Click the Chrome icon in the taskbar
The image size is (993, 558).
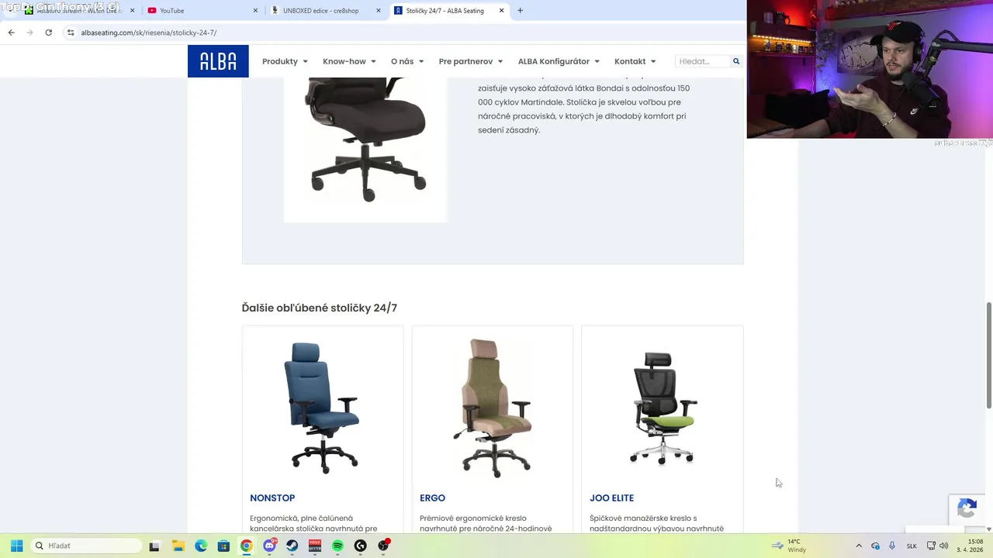pos(246,546)
